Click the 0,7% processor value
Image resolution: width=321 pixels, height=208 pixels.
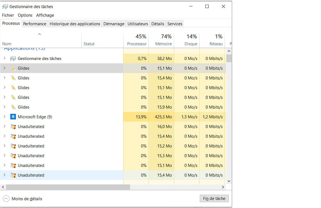pyautogui.click(x=142, y=59)
